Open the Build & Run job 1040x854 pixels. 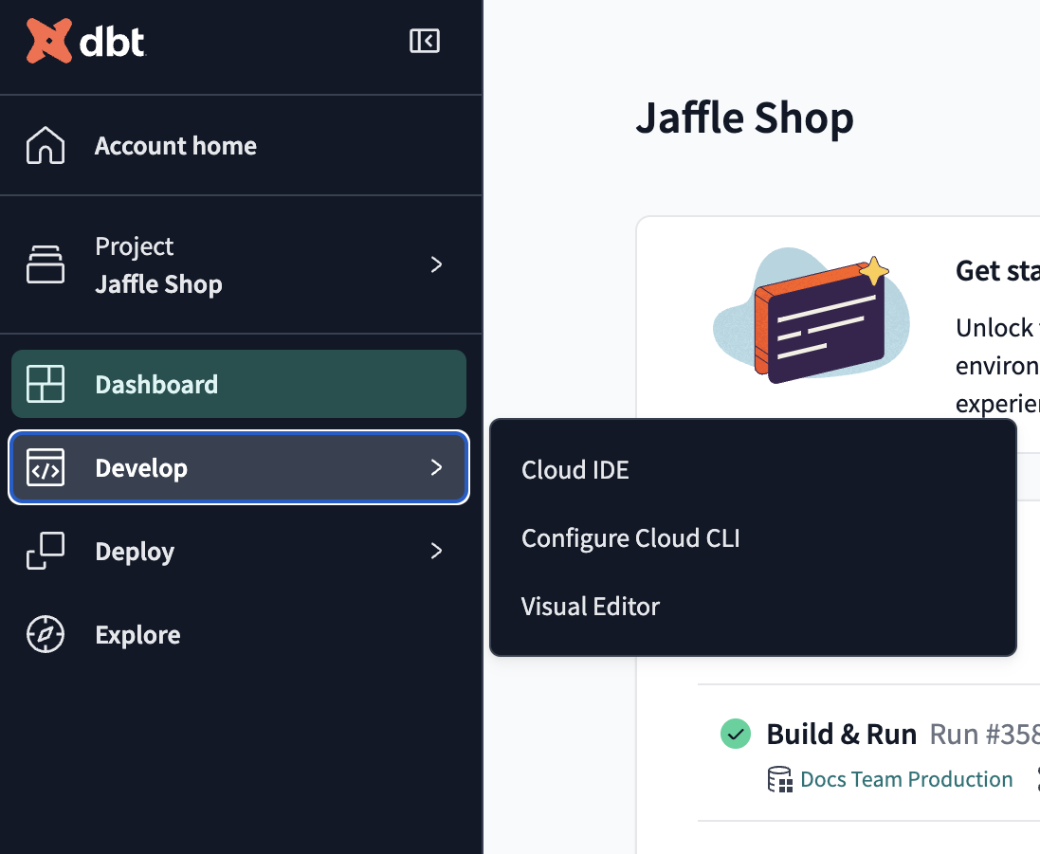(x=841, y=735)
